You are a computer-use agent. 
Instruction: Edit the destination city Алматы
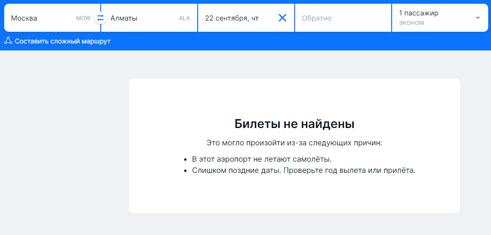124,18
